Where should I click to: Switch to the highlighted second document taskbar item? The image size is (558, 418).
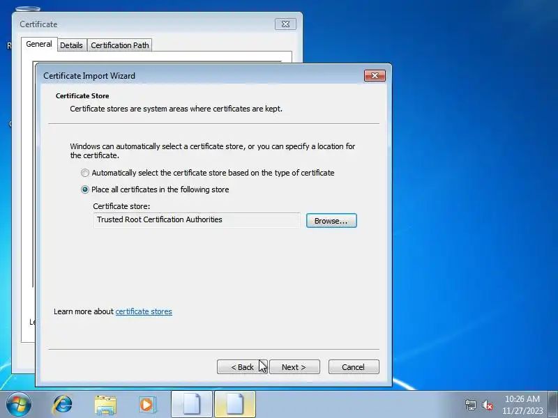[x=235, y=405]
